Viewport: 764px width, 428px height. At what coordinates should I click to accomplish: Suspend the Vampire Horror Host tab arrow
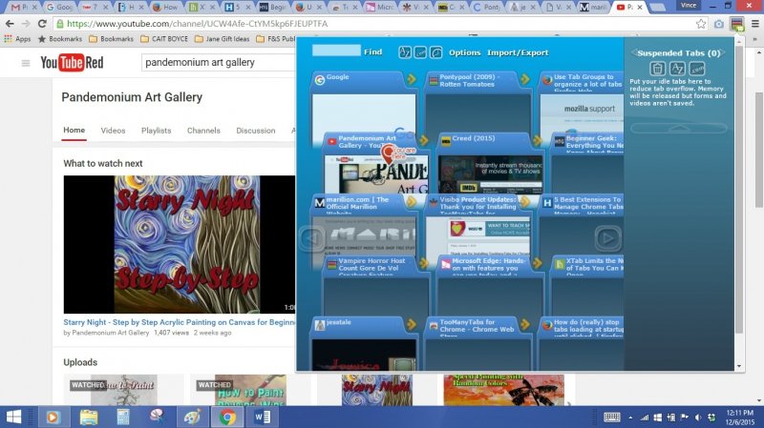tap(423, 263)
